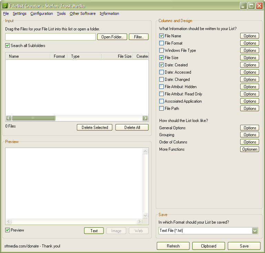Click the input list horizontal scrollbar thumb
This screenshot has width=265, height=253.
33,118
